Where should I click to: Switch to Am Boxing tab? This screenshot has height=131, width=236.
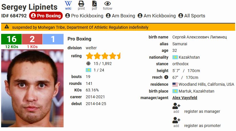coord(120,16)
